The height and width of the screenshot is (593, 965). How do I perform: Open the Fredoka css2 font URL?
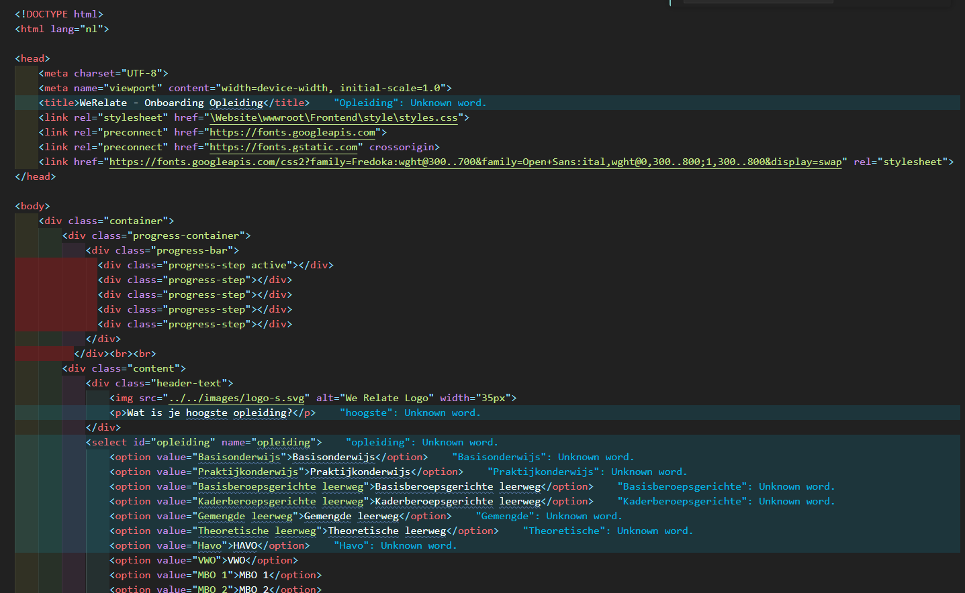click(x=474, y=162)
